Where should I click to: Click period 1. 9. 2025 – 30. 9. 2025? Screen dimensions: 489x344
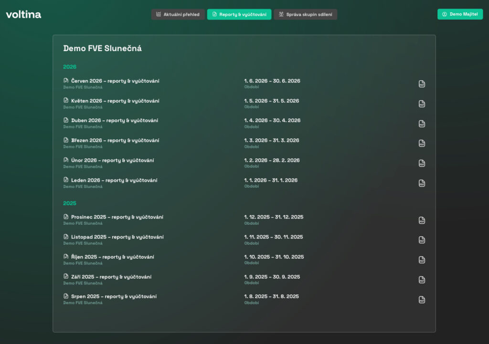[x=272, y=277]
